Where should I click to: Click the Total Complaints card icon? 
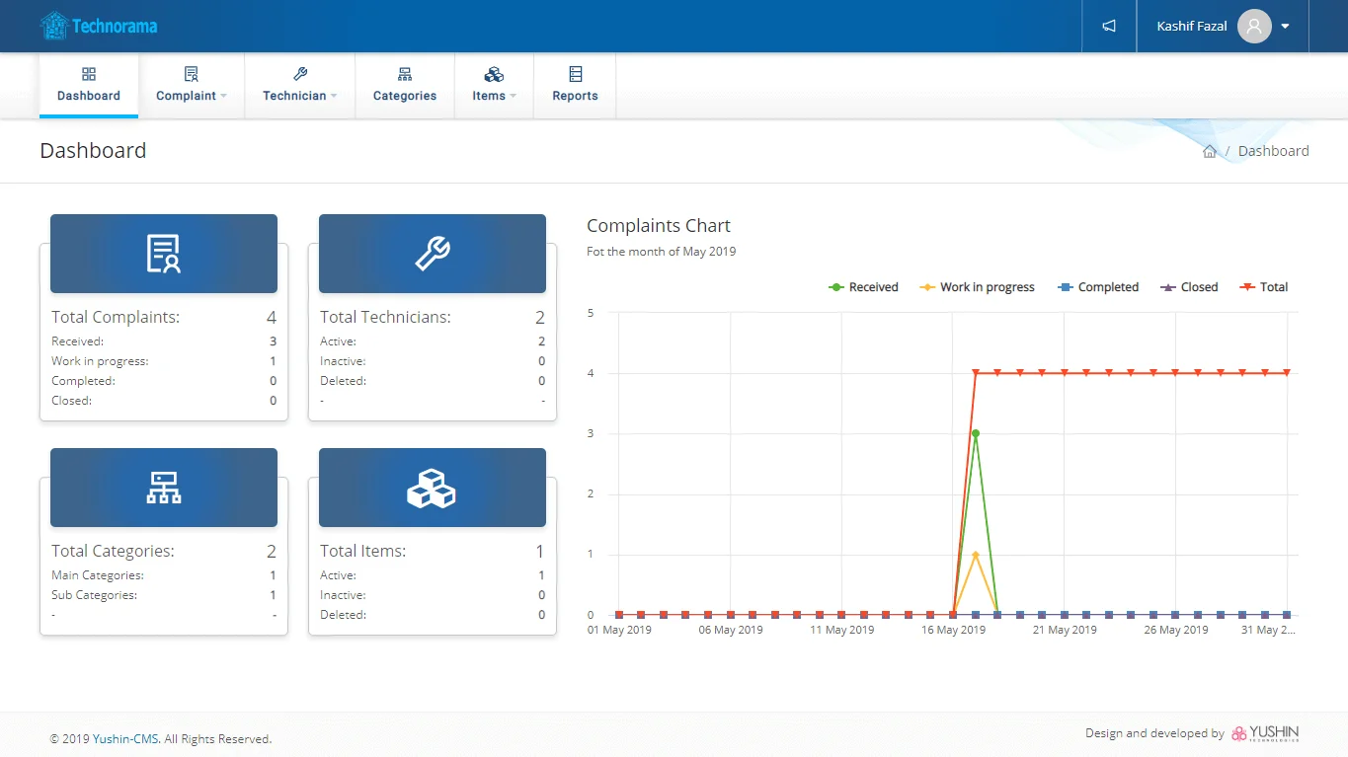tap(164, 254)
